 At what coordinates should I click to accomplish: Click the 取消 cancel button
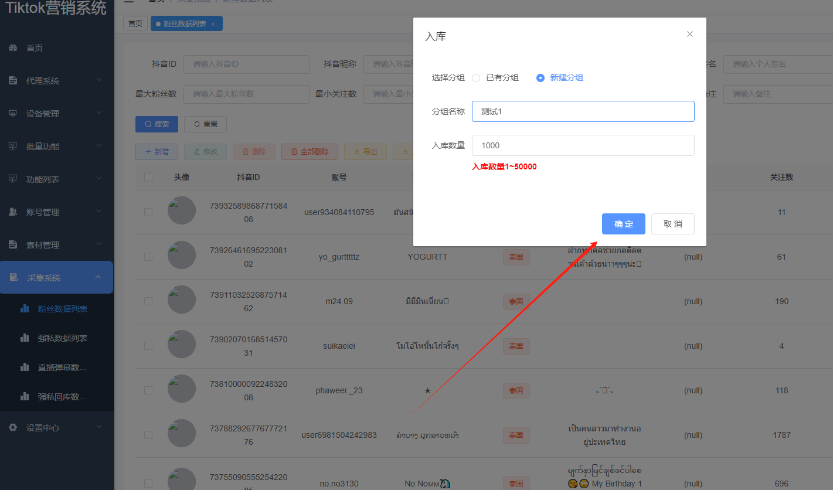pos(673,224)
